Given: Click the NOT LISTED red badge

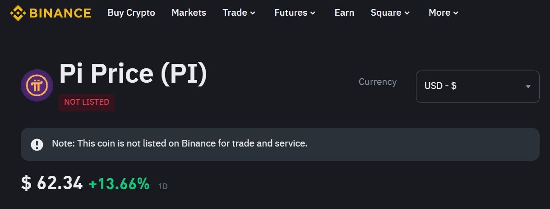Looking at the screenshot, I should [87, 102].
